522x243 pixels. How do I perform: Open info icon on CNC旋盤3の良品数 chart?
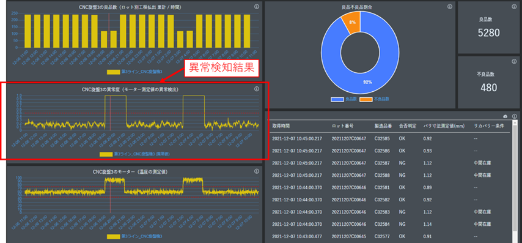coord(256,6)
